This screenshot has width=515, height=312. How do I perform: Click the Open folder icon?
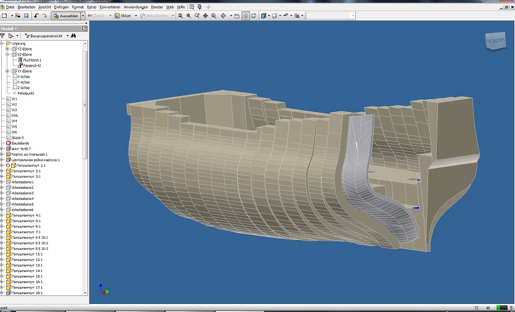(18, 15)
